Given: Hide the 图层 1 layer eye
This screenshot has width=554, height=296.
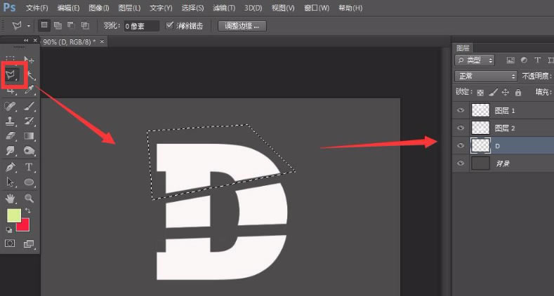Looking at the screenshot, I should (461, 110).
